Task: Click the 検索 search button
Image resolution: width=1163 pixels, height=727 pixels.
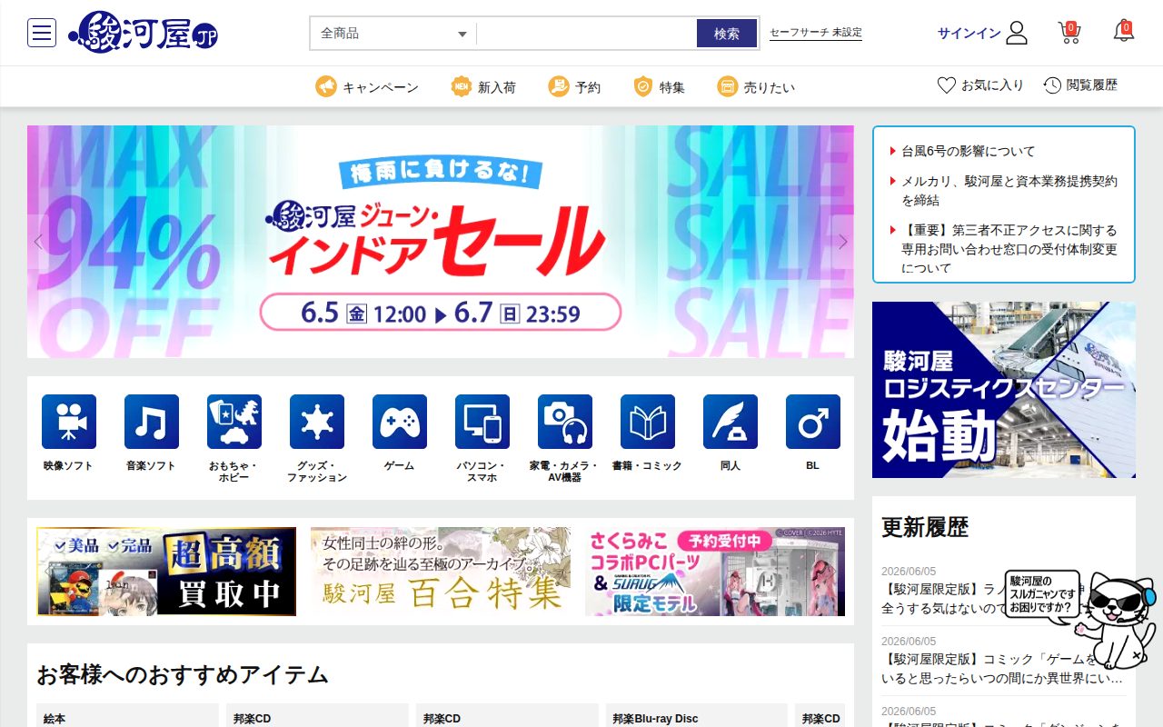Action: click(x=727, y=34)
